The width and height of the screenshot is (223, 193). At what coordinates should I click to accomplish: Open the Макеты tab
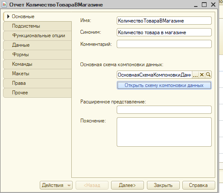coord(37,74)
